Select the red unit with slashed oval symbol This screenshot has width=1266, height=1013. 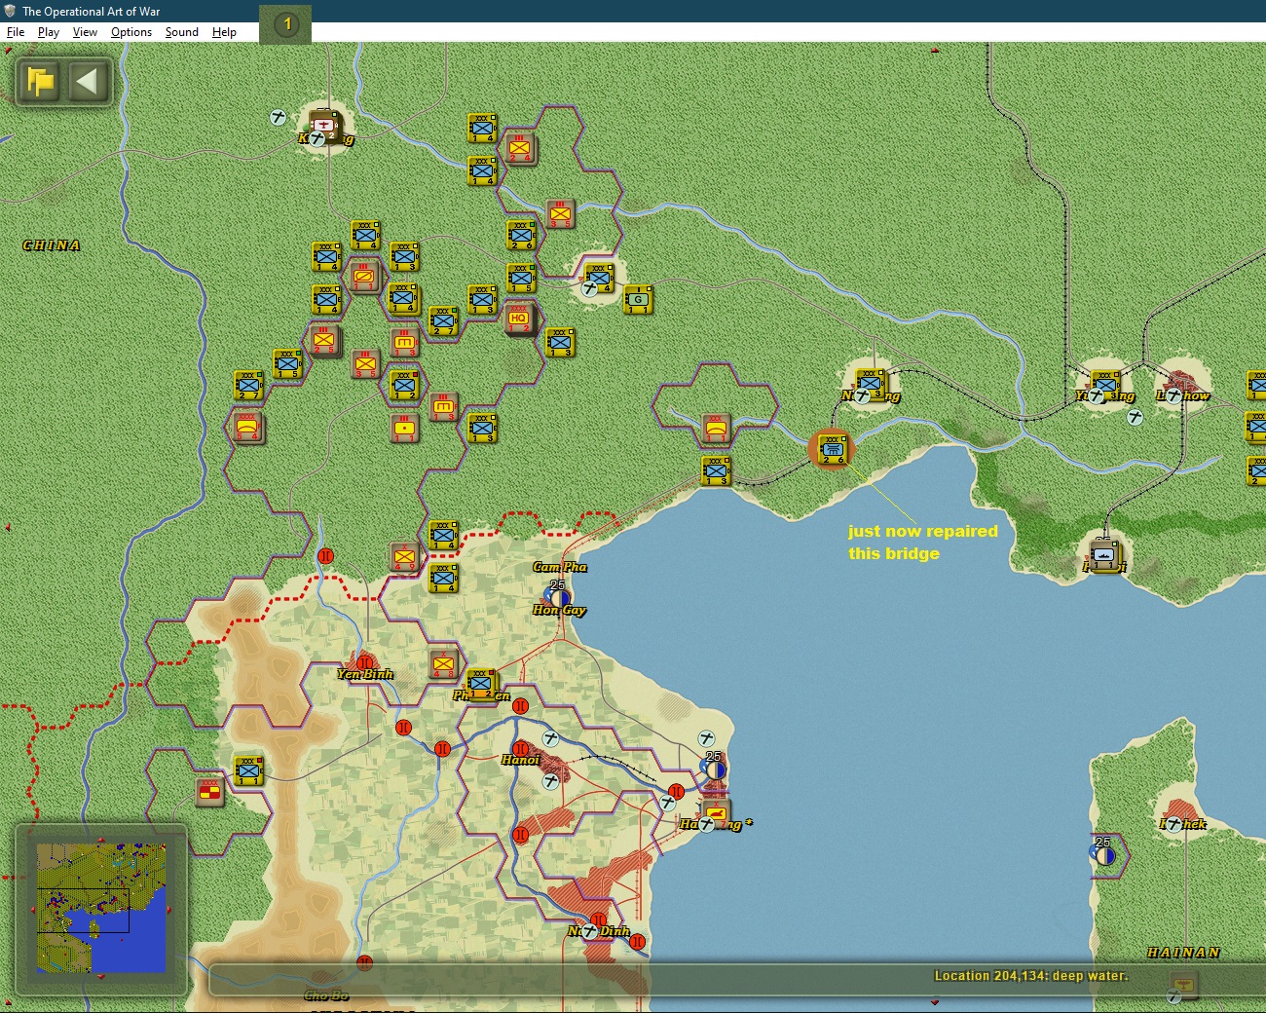[x=363, y=278]
